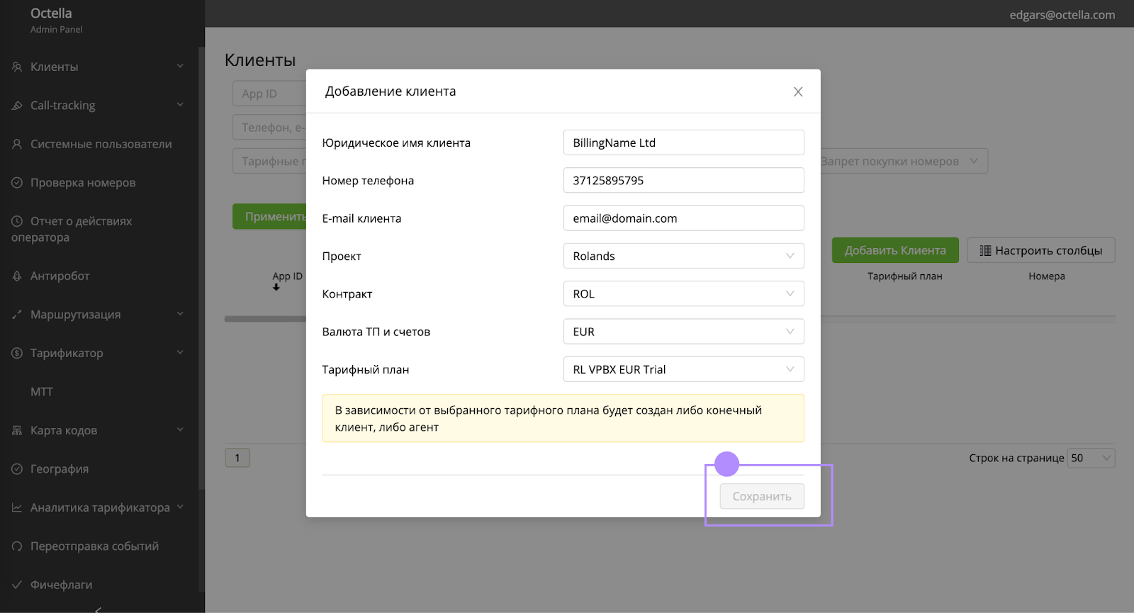The image size is (1134, 613).
Task: Click the E-mail клиента input field
Action: point(683,218)
